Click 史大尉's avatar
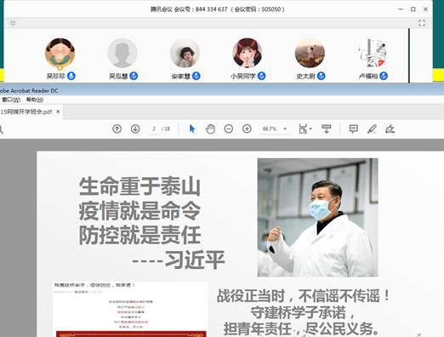This screenshot has height=337, width=444. (x=310, y=53)
